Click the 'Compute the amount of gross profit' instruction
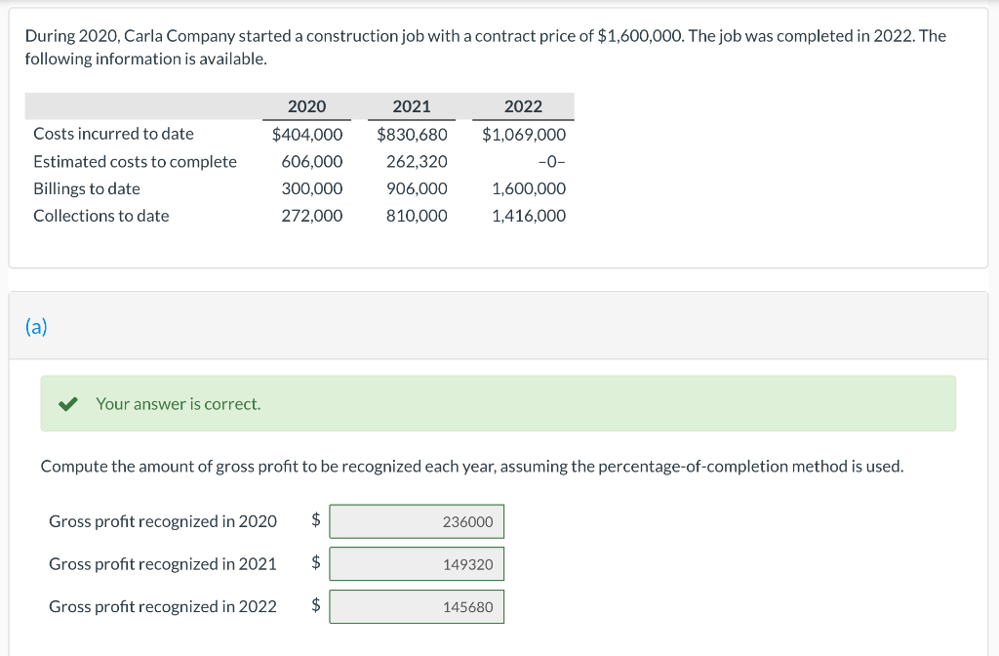This screenshot has width=999, height=656. (x=472, y=467)
